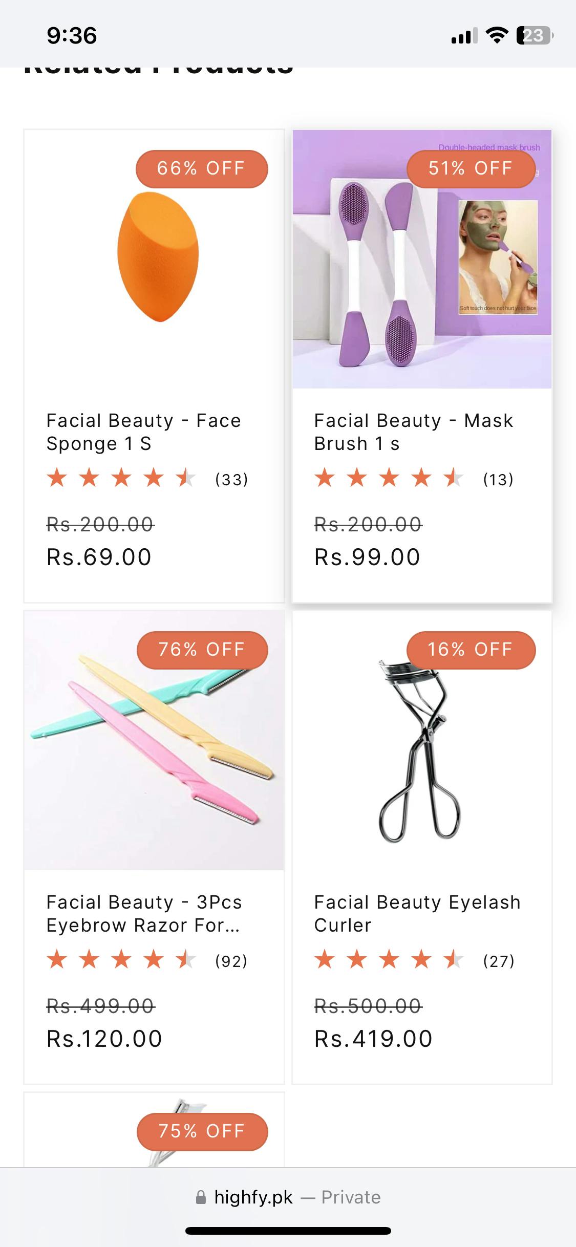The image size is (576, 1247).
Task: Tap the battery indicator in status bar
Action: click(535, 36)
